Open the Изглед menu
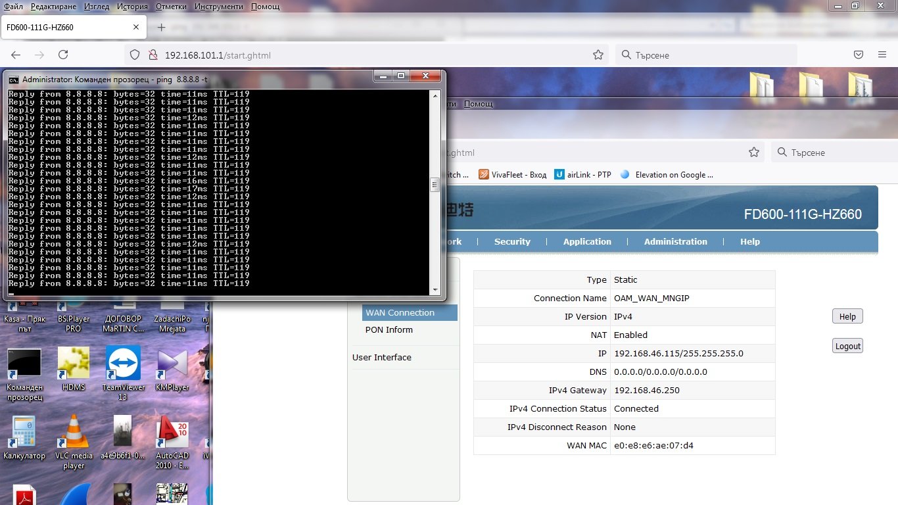 click(97, 7)
